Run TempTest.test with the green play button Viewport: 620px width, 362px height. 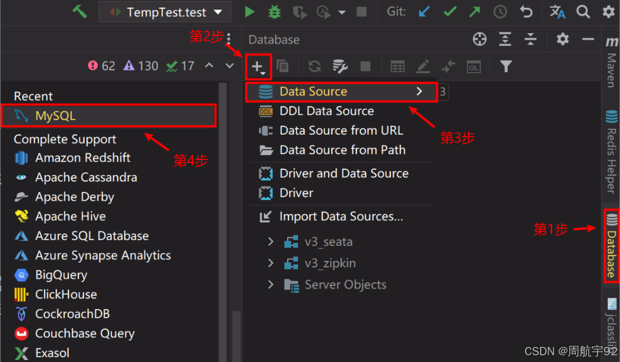click(249, 12)
